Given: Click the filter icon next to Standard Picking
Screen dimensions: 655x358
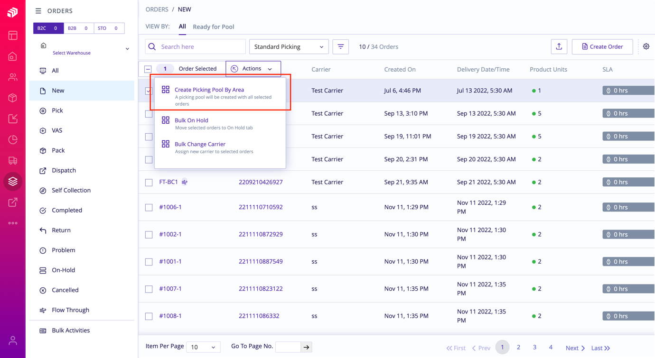Looking at the screenshot, I should tap(341, 46).
